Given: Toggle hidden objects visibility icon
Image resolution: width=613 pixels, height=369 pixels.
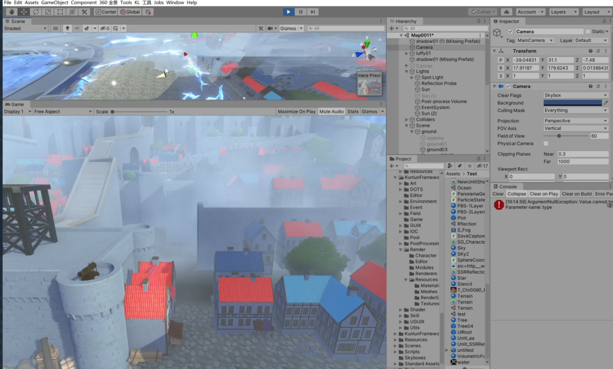Looking at the screenshot, I should (105, 28).
